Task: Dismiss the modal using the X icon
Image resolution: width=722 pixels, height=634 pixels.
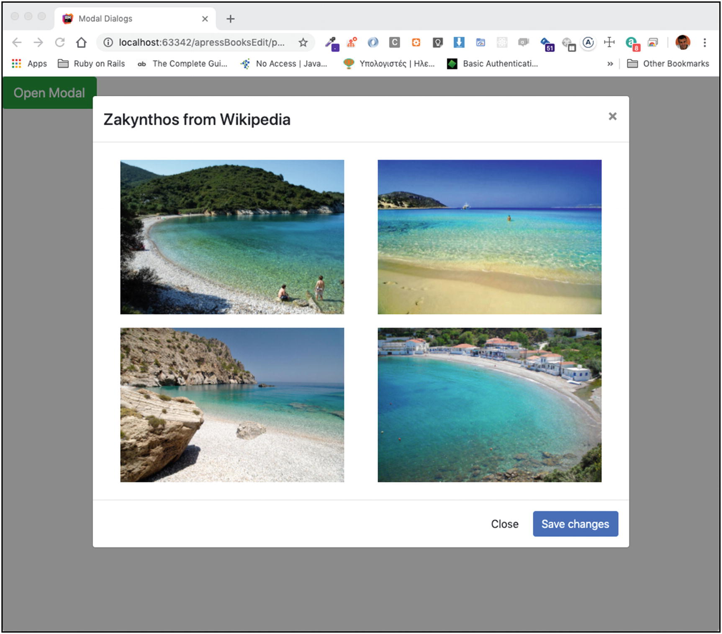Action: coord(612,116)
